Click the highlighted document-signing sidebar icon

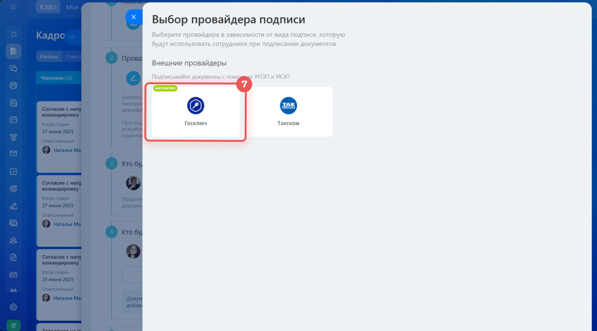point(13,51)
